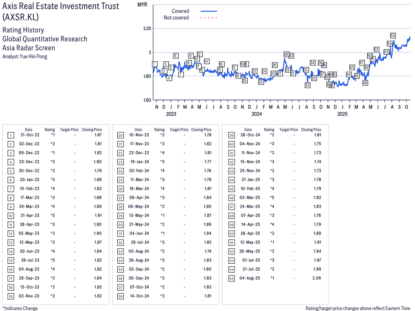415x311 pixels.
Task: Click the blue Covered legend line
Action: click(x=209, y=11)
